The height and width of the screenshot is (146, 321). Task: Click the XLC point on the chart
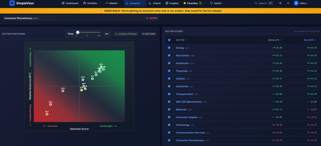(x=50, y=104)
